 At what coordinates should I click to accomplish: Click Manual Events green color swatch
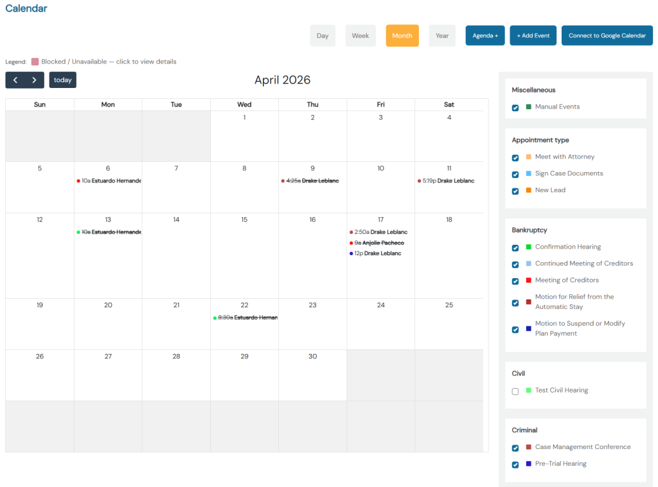[x=529, y=107]
